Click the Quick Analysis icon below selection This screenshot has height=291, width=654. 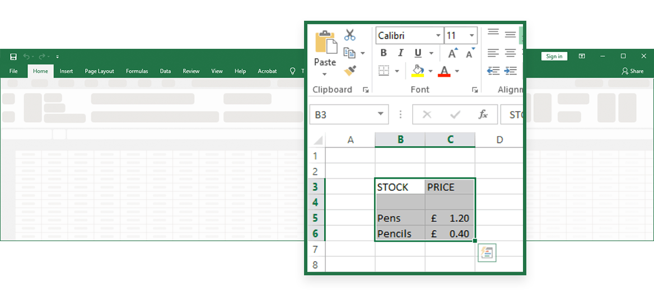click(x=487, y=253)
